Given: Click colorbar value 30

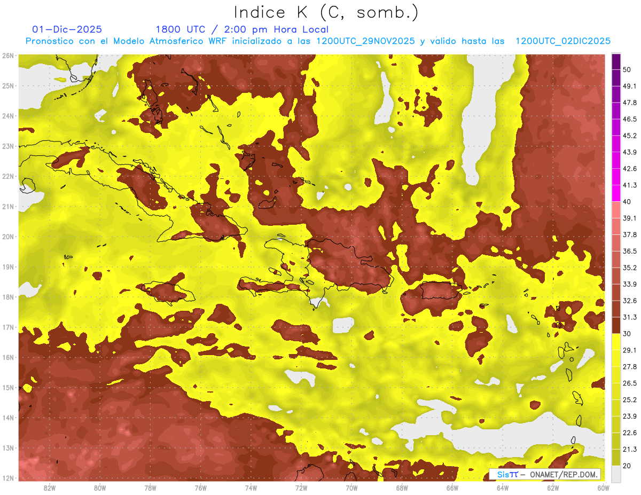Looking at the screenshot, I should click(x=627, y=334).
